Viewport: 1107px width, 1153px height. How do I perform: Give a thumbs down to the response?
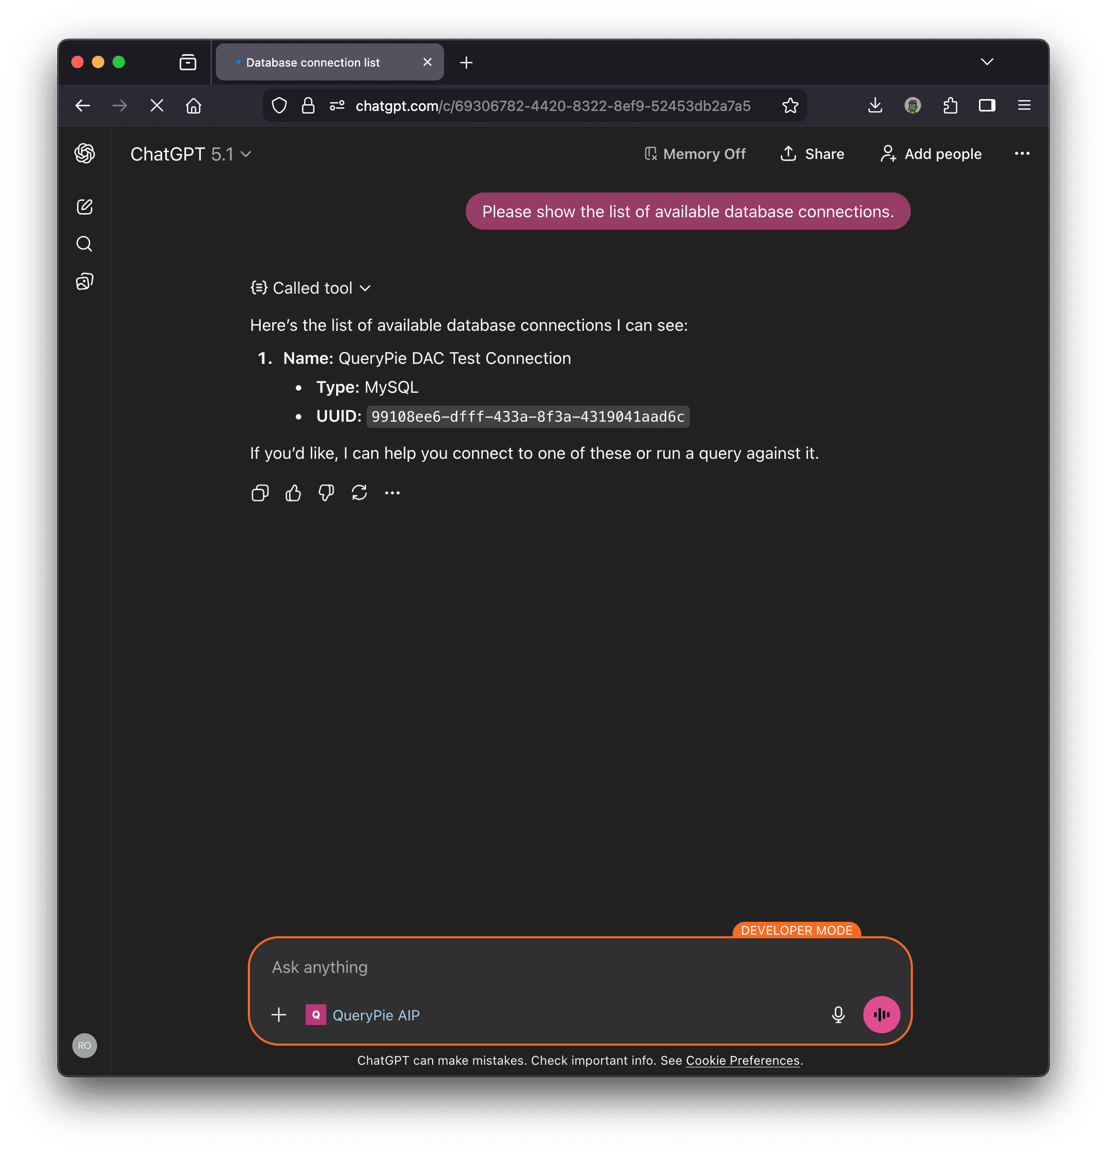[325, 493]
